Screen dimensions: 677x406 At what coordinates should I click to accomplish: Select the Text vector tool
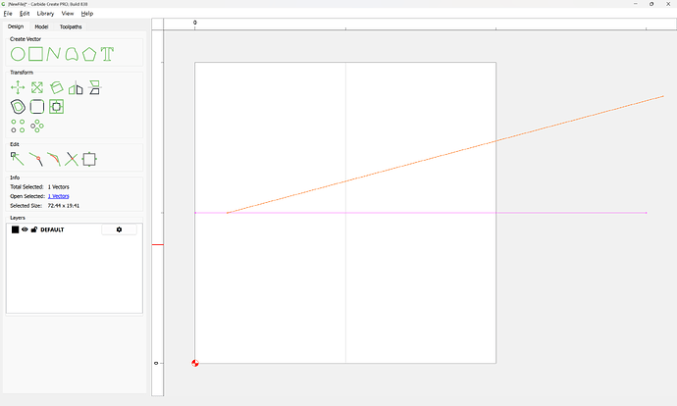click(x=107, y=53)
